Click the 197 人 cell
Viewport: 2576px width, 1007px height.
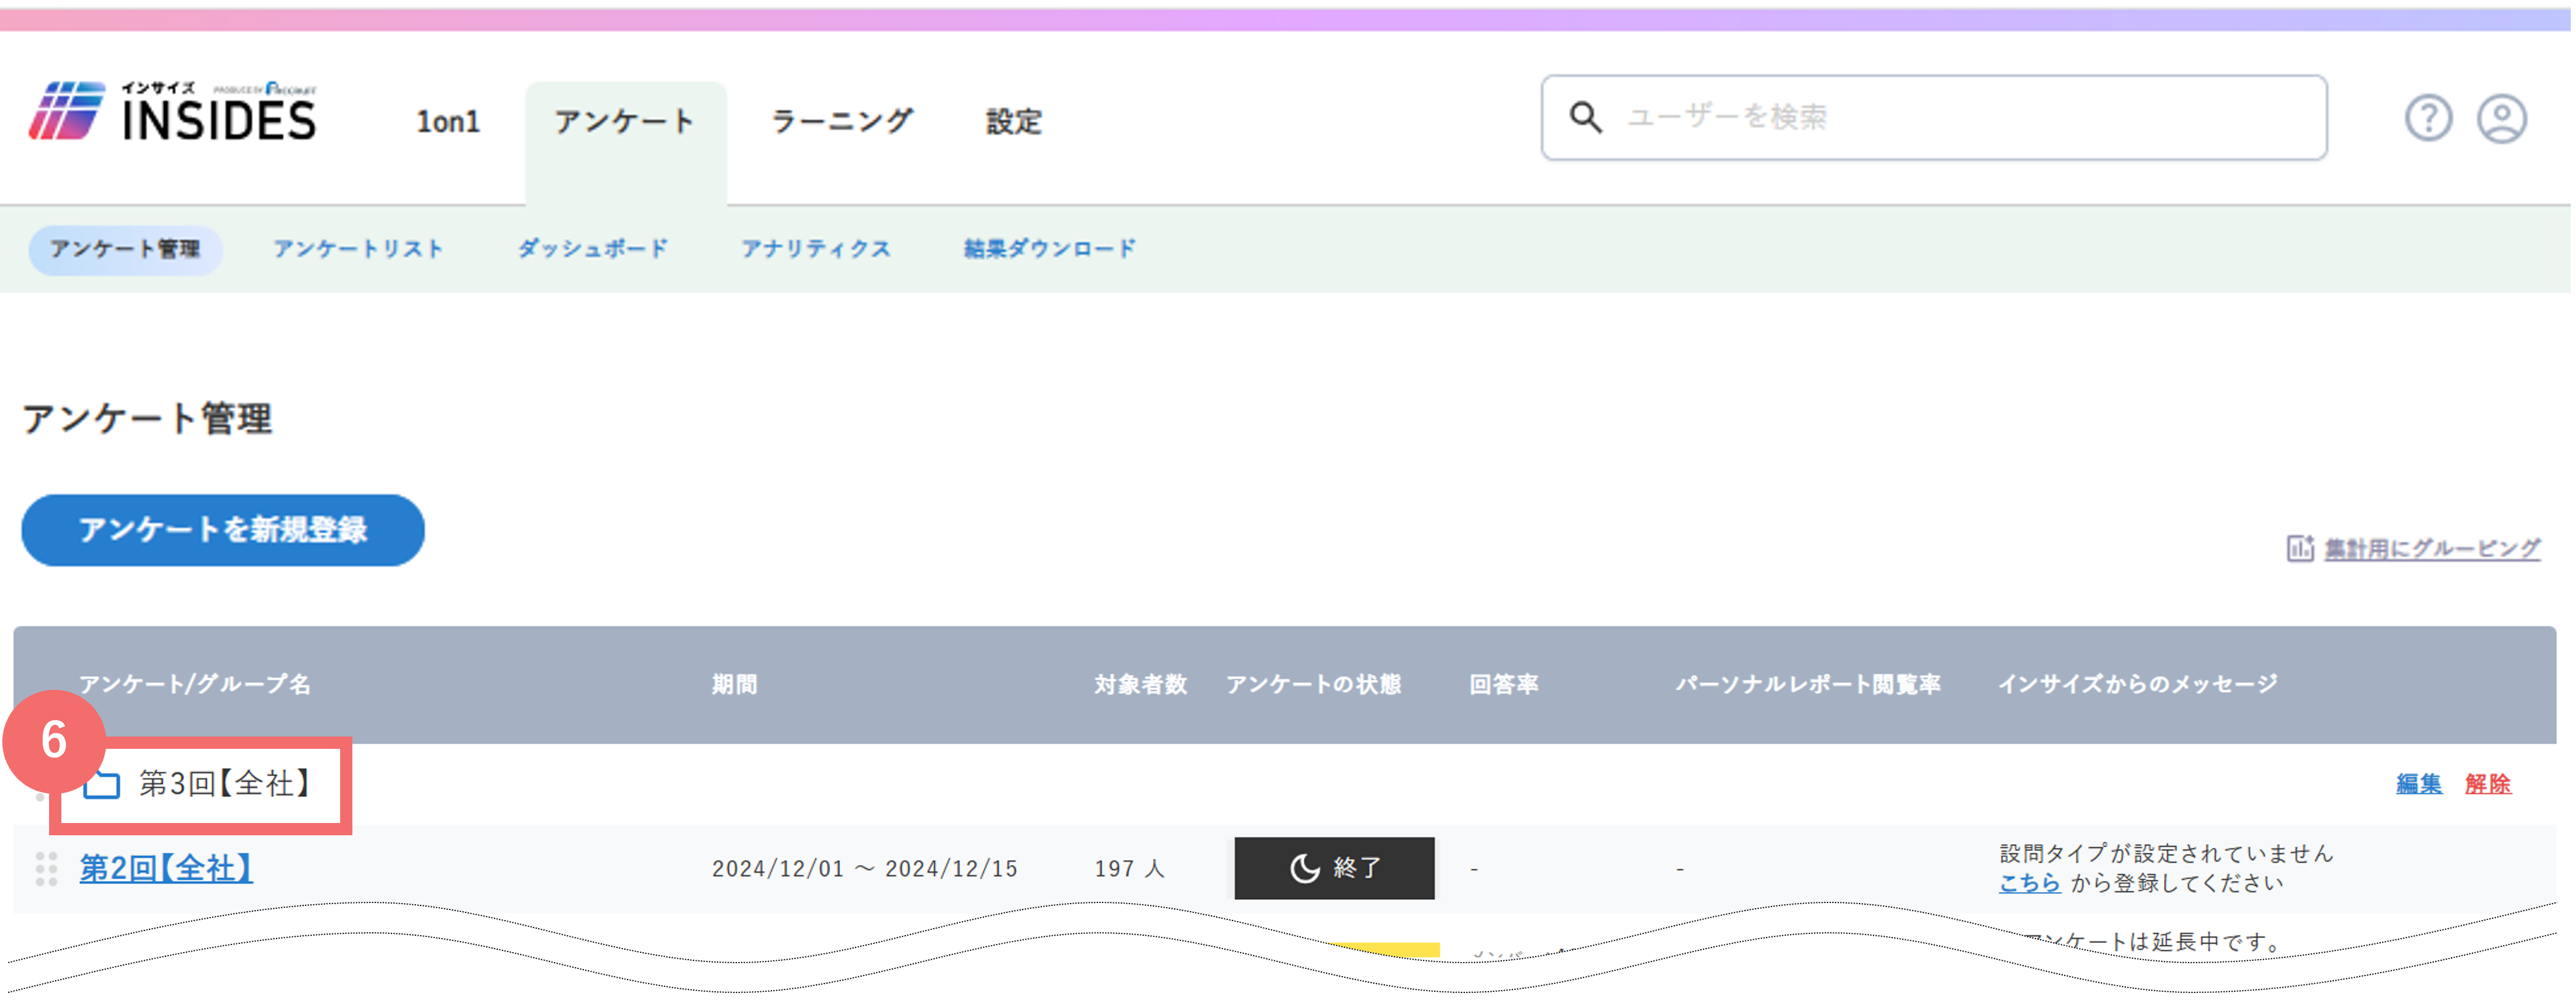click(1130, 869)
